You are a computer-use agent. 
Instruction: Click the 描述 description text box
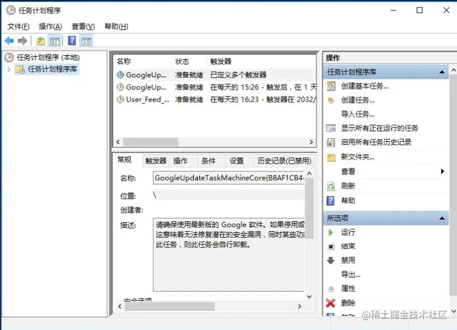tap(229, 254)
